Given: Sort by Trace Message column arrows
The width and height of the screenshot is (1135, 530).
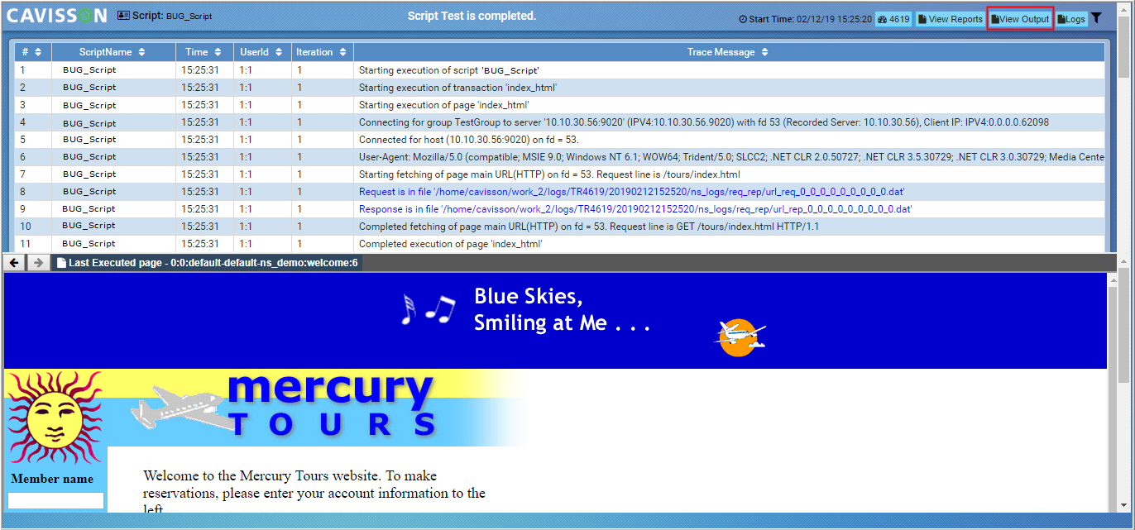Looking at the screenshot, I should (764, 52).
